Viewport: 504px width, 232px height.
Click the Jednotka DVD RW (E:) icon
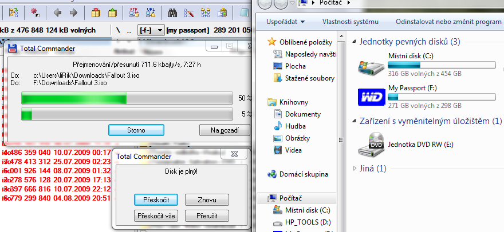click(371, 145)
